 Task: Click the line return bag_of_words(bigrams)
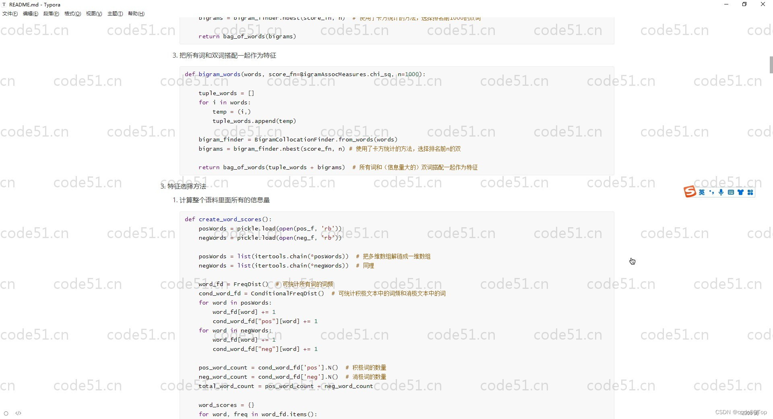pyautogui.click(x=247, y=36)
